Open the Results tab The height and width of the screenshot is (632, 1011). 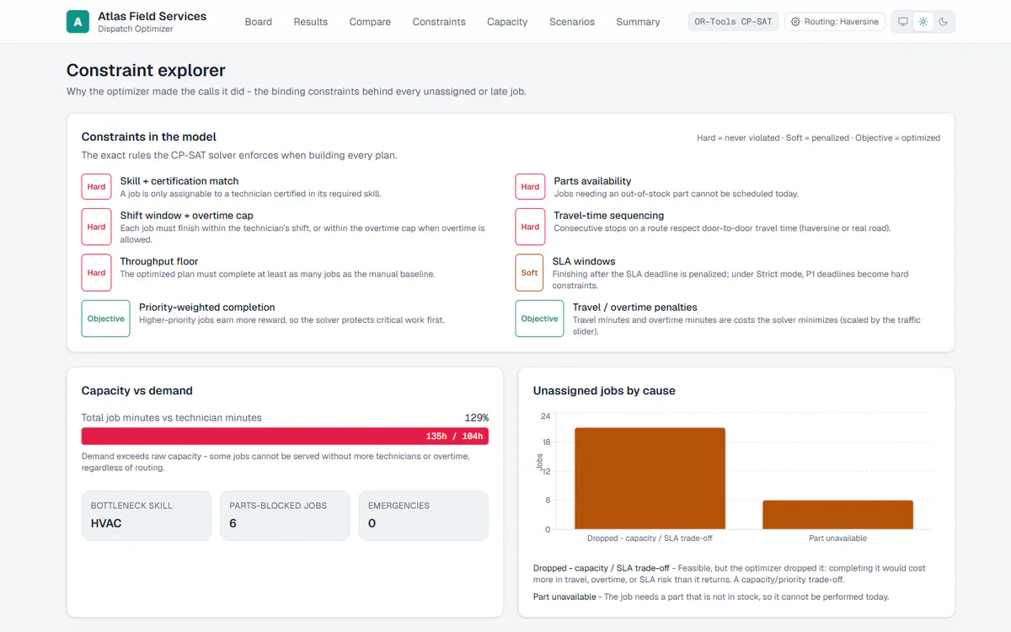311,22
